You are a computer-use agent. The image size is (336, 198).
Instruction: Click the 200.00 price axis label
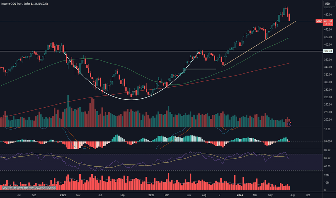coord(328,120)
